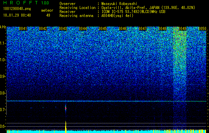This screenshot has width=209, height=133.
Task: Select the Ogata-vill. Akita-Pref. JAPAN location text
Action: click(148, 8)
